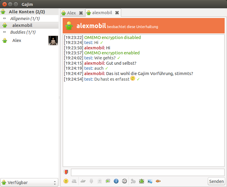227x187 pixels.
Task: Collapse the Buddies group
Action: click(x=4, y=32)
